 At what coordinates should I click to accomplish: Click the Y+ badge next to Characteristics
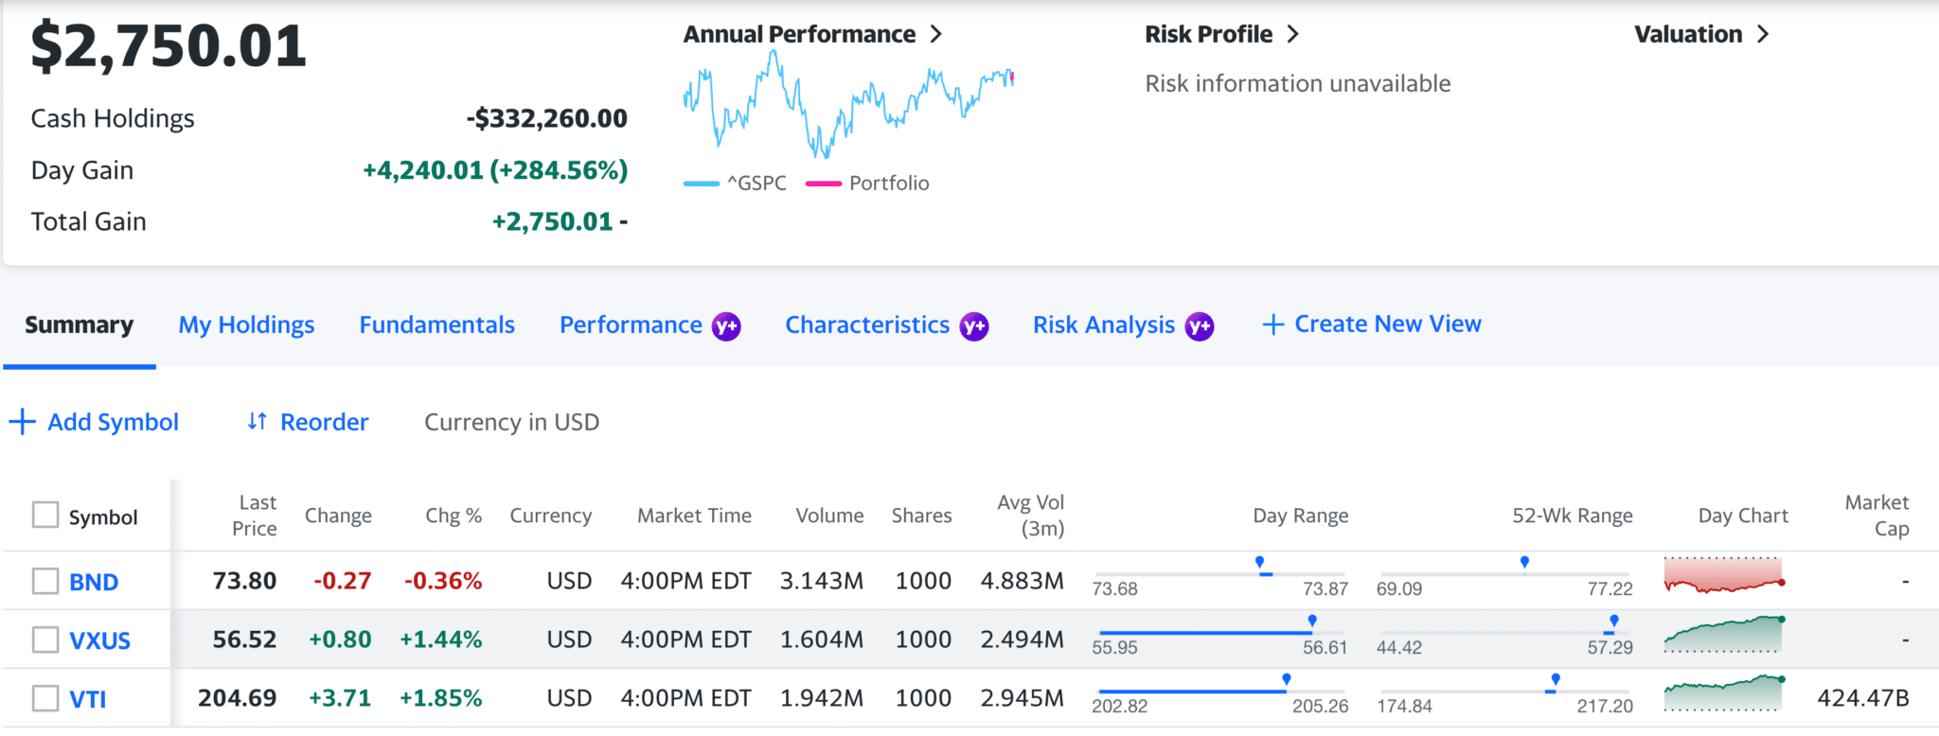(x=974, y=326)
